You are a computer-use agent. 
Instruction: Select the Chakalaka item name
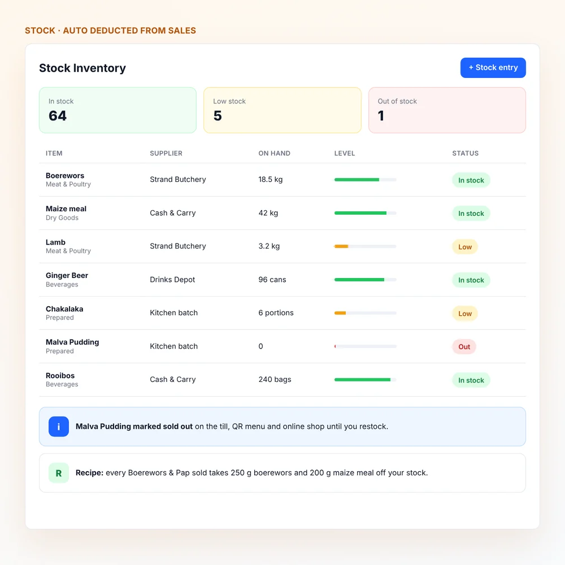coord(64,309)
